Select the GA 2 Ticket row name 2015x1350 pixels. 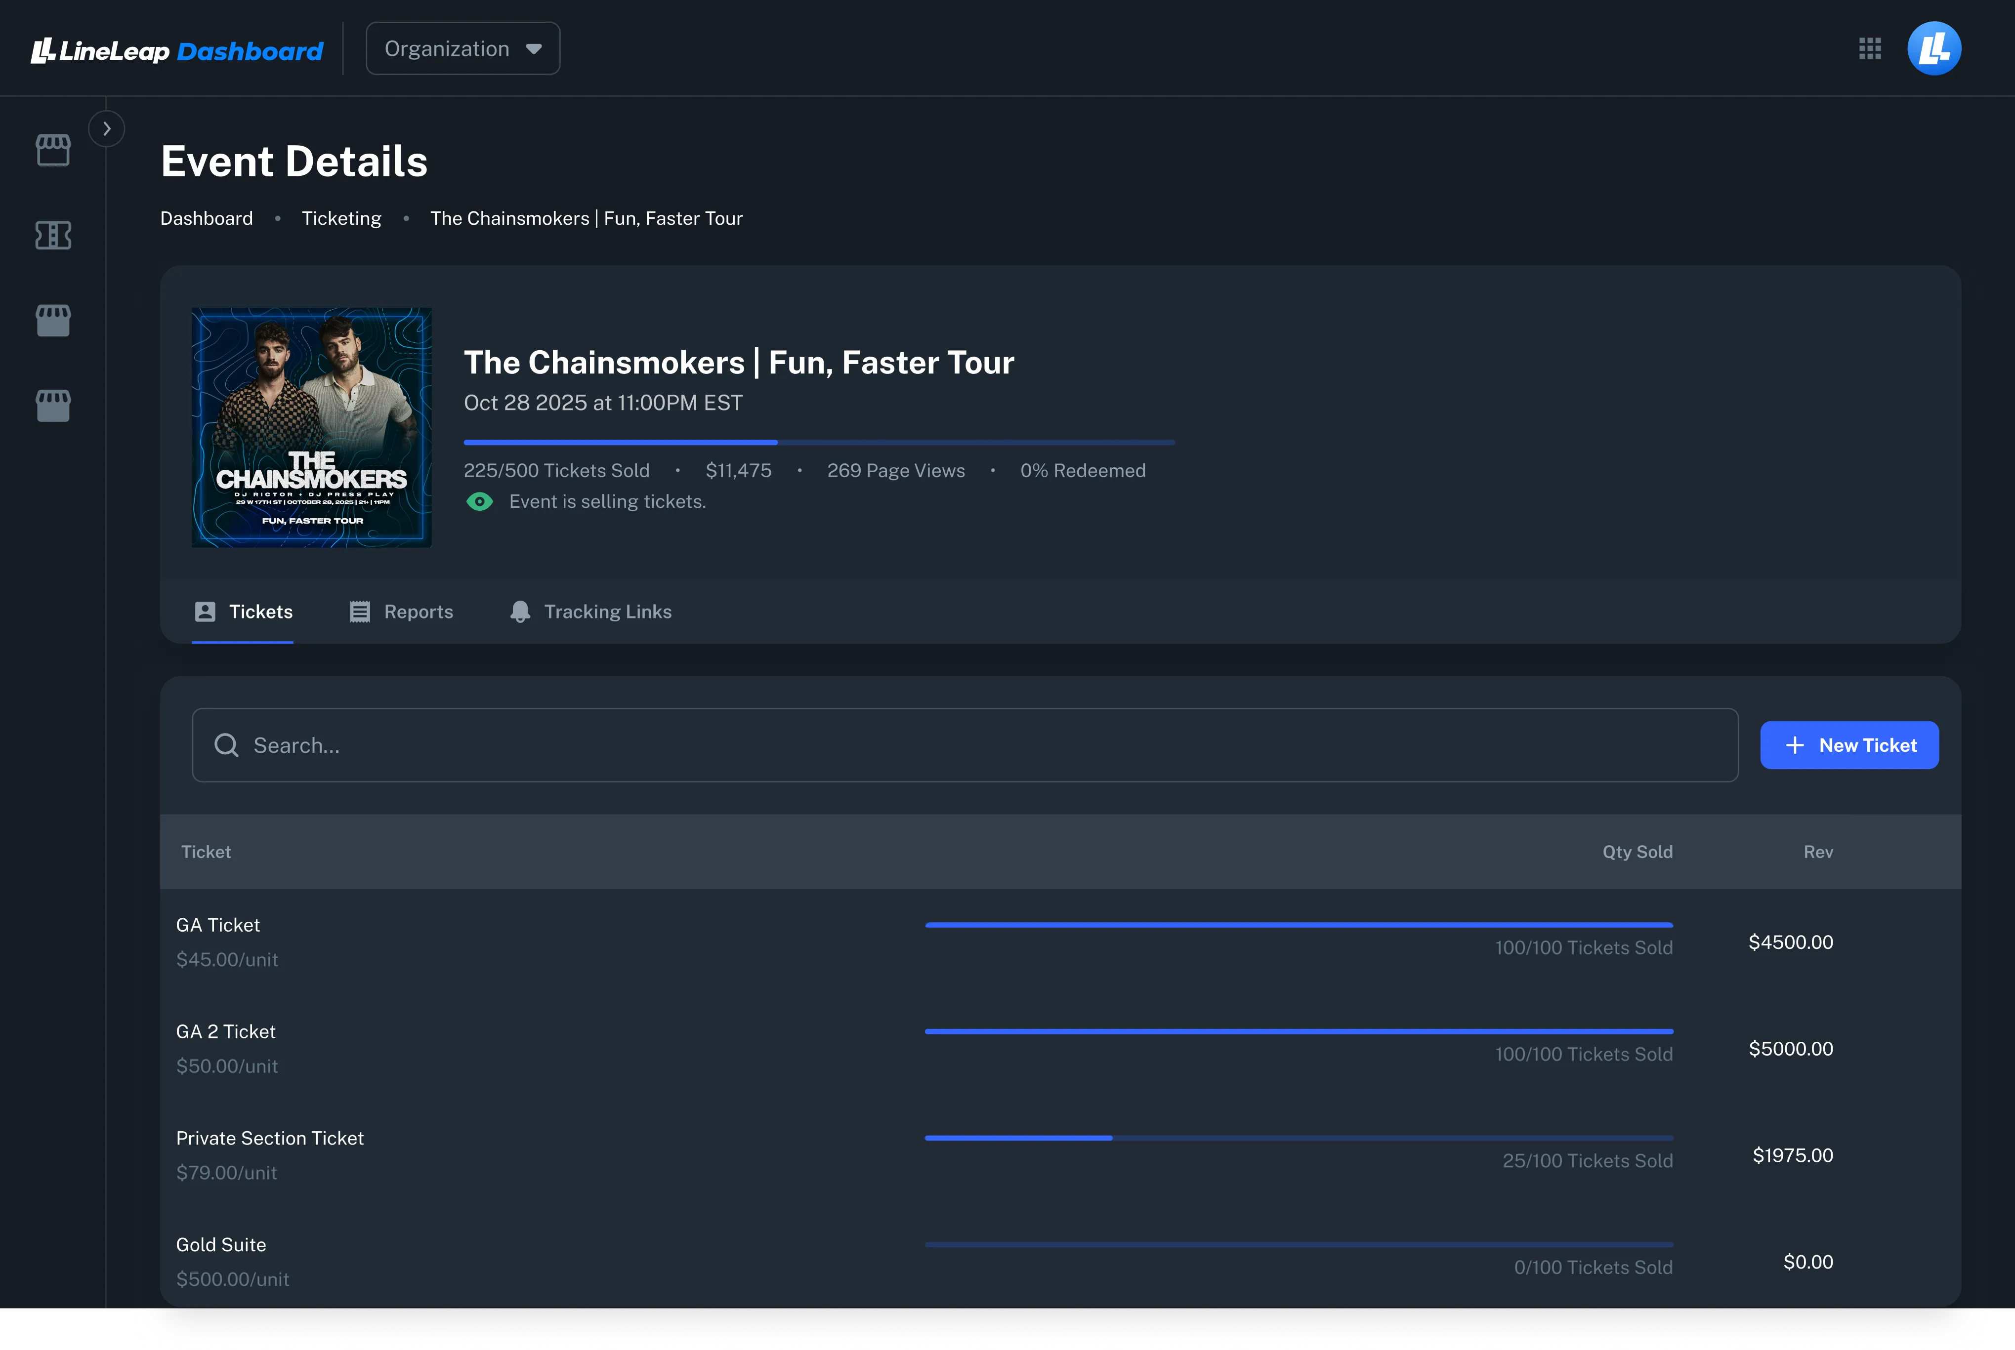click(226, 1032)
